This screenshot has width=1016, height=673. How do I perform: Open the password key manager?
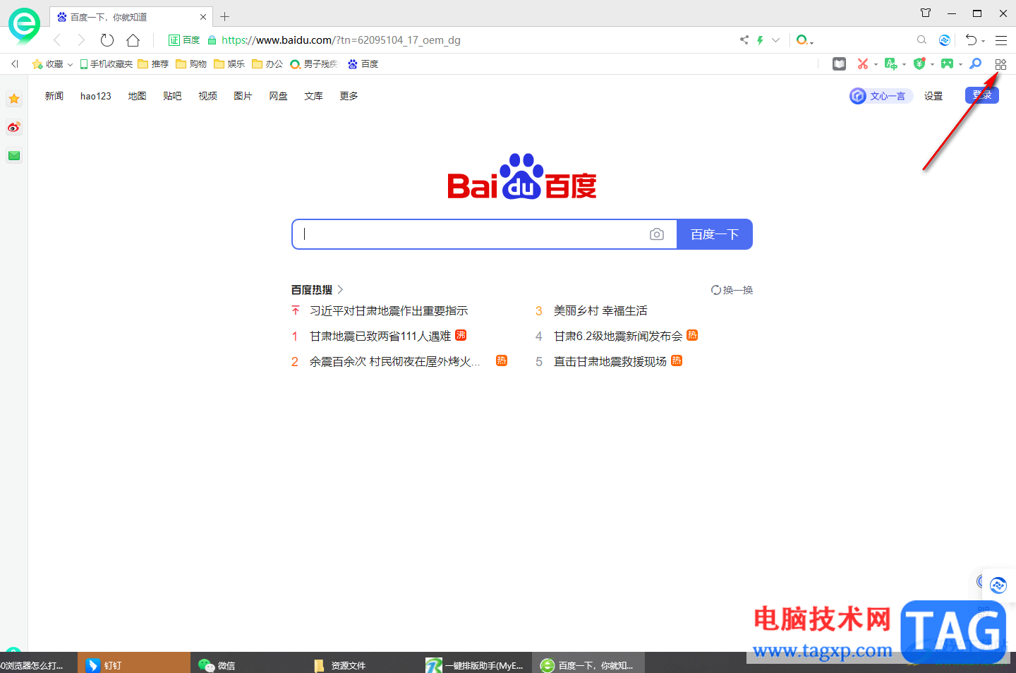coord(975,63)
